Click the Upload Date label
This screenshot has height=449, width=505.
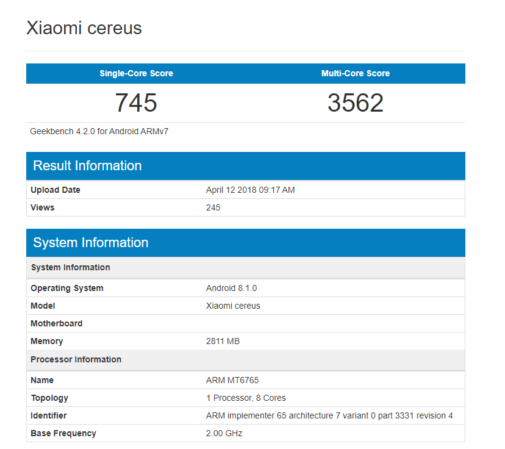click(56, 190)
